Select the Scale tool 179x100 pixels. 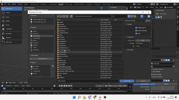(x=11, y=25)
